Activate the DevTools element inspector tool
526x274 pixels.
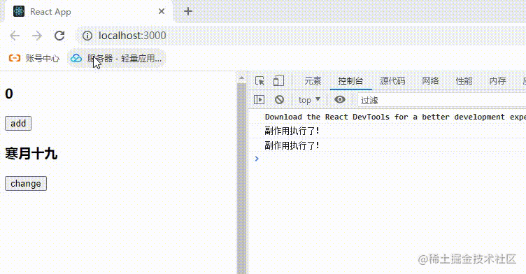[260, 81]
